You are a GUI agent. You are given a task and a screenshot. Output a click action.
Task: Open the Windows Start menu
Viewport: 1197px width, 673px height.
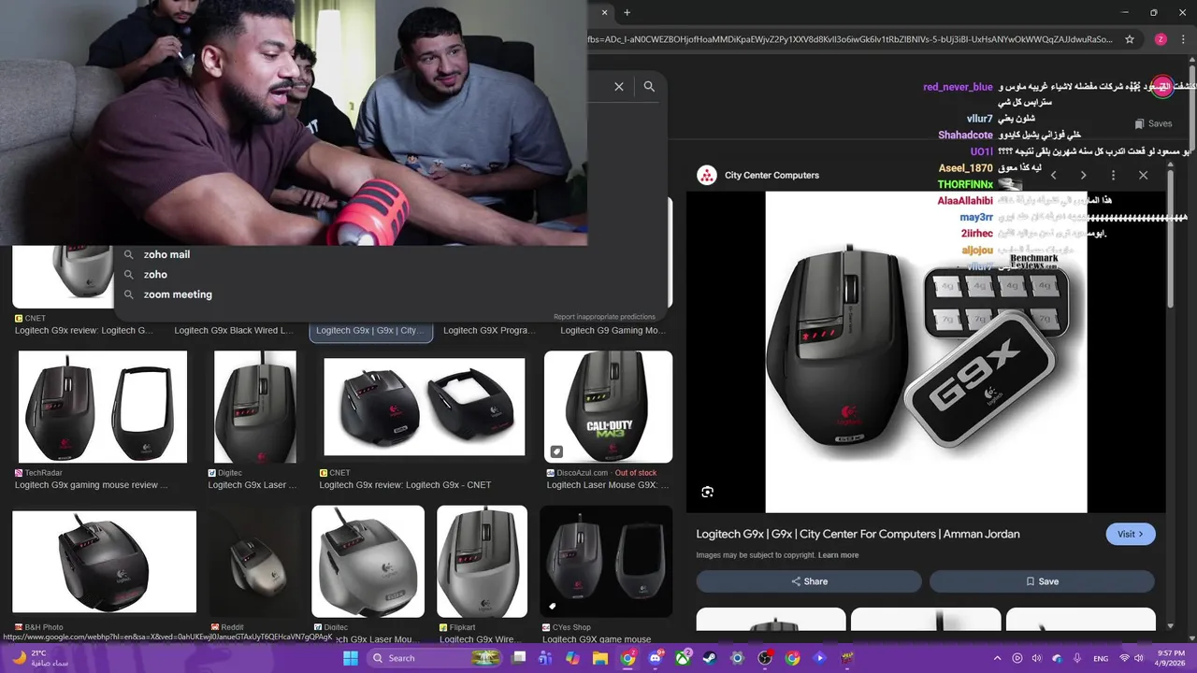click(351, 658)
